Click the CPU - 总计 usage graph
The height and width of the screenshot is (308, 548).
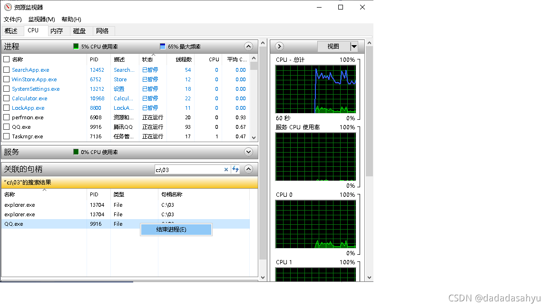315,89
